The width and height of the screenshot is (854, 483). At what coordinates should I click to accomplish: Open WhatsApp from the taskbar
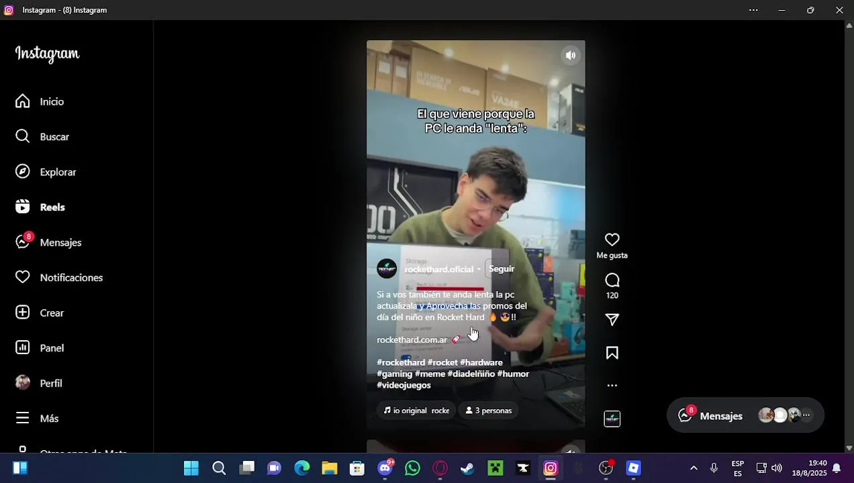(x=413, y=468)
